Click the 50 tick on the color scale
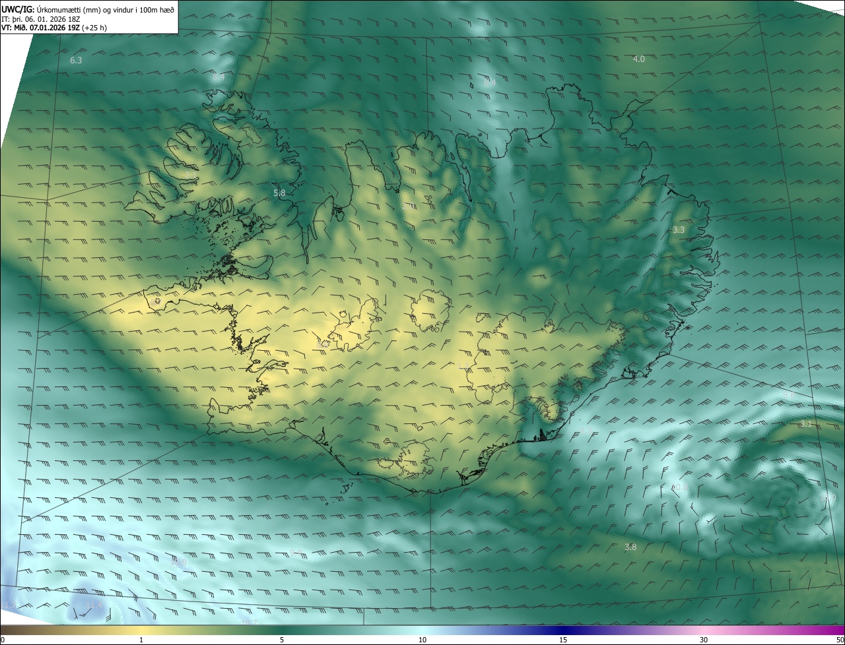Image resolution: width=845 pixels, height=645 pixels. (840, 640)
